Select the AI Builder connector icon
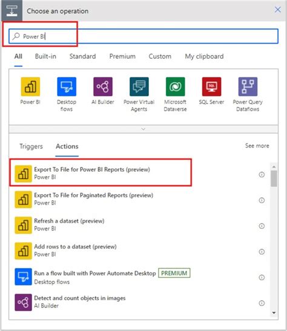Screen dimensions: 287x331 coord(103,87)
